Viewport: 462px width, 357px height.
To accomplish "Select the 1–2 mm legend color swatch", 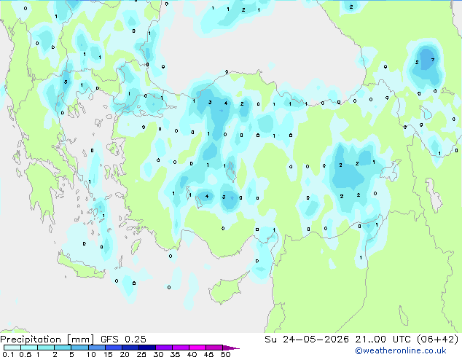I will [46, 348].
